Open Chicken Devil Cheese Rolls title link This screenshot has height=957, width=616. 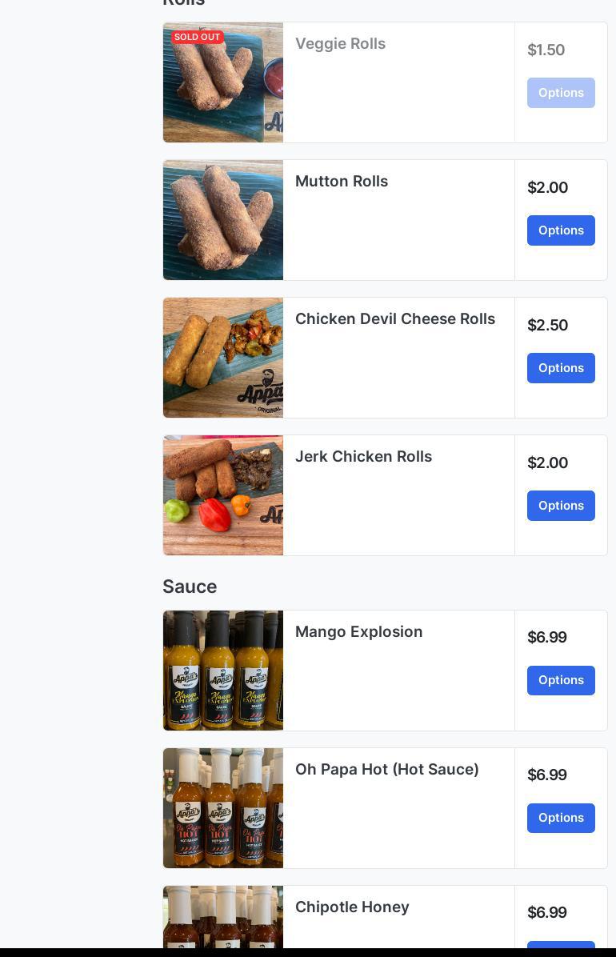tap(395, 319)
